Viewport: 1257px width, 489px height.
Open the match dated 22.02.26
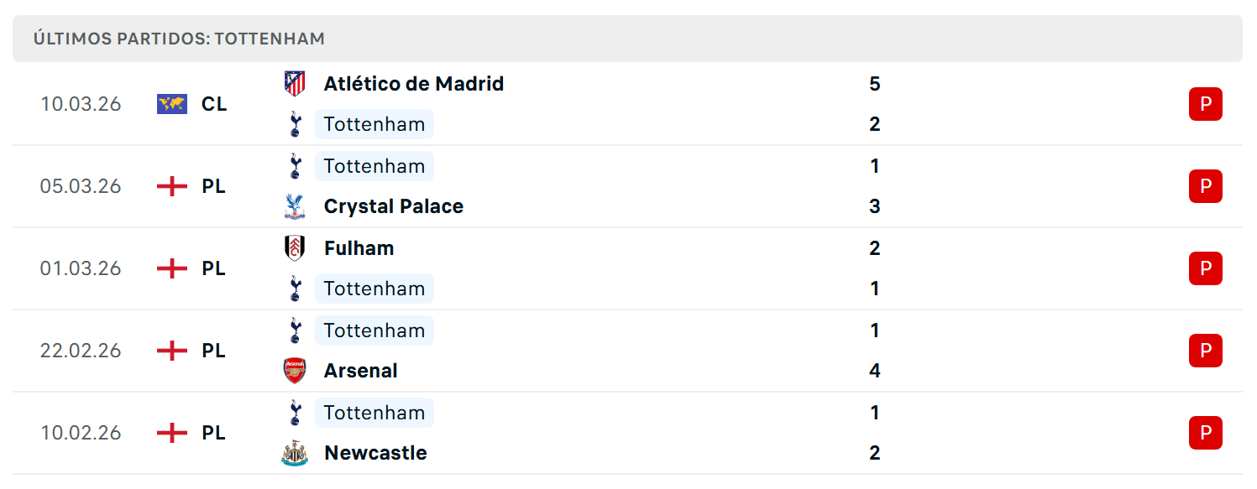click(627, 351)
